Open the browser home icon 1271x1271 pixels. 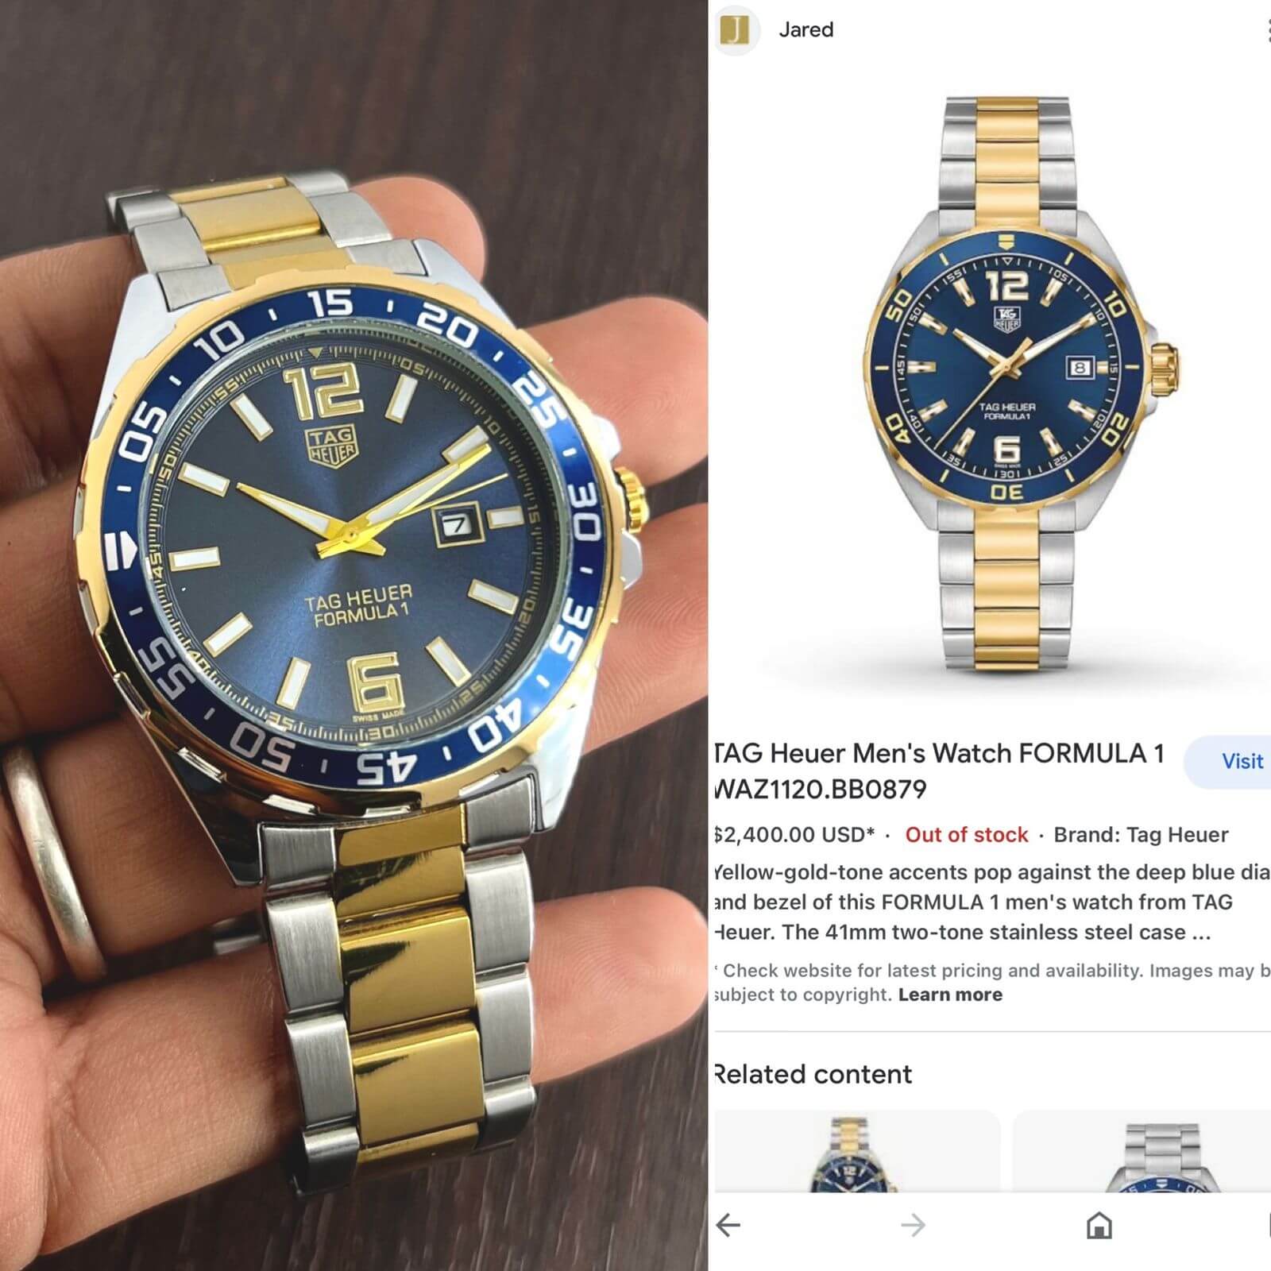pyautogui.click(x=1099, y=1225)
